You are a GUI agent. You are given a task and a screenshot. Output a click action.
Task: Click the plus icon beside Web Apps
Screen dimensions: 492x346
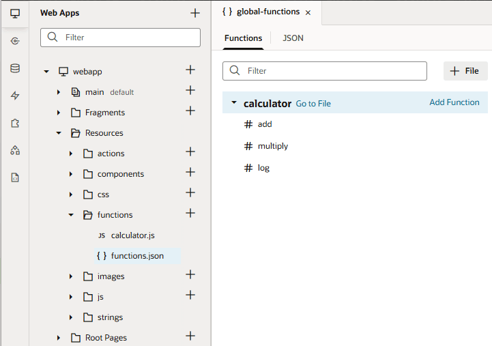click(195, 13)
